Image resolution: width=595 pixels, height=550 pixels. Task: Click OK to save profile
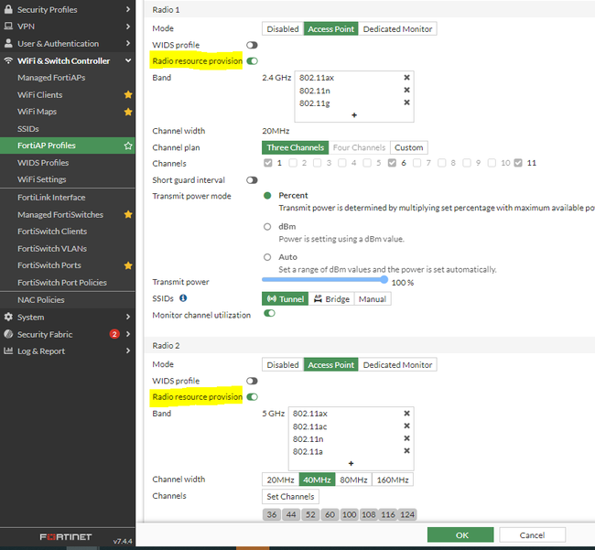[x=460, y=535]
